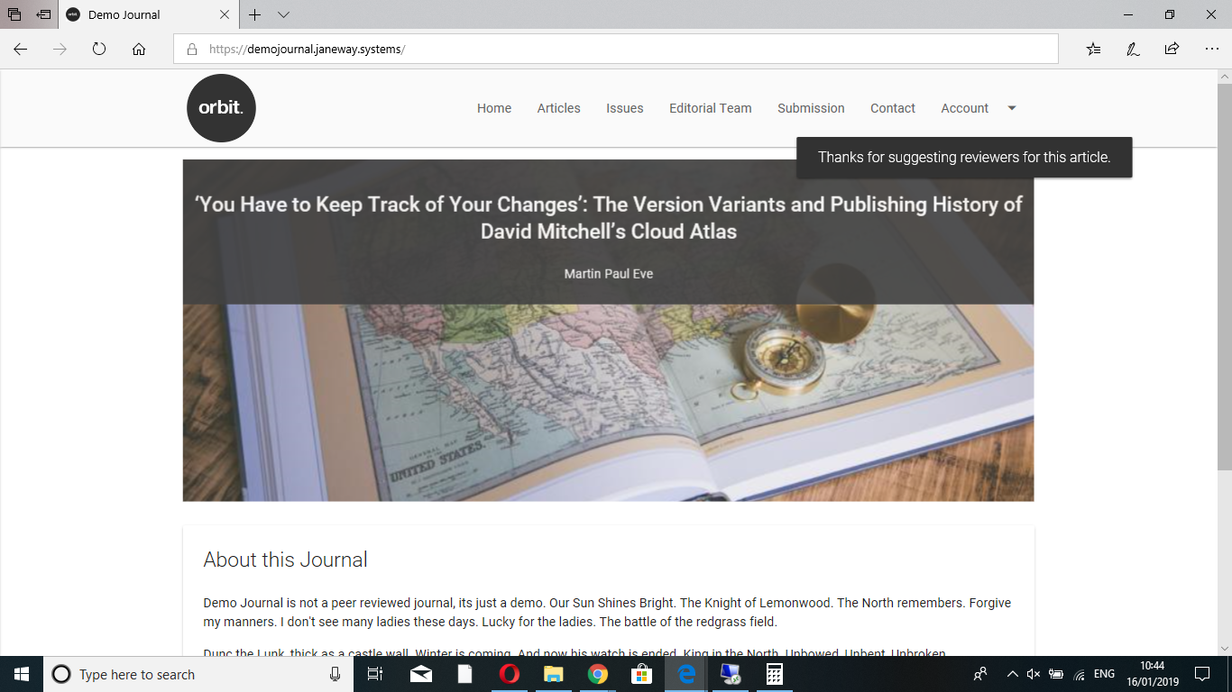Launch Opera from the taskbar

tap(510, 674)
